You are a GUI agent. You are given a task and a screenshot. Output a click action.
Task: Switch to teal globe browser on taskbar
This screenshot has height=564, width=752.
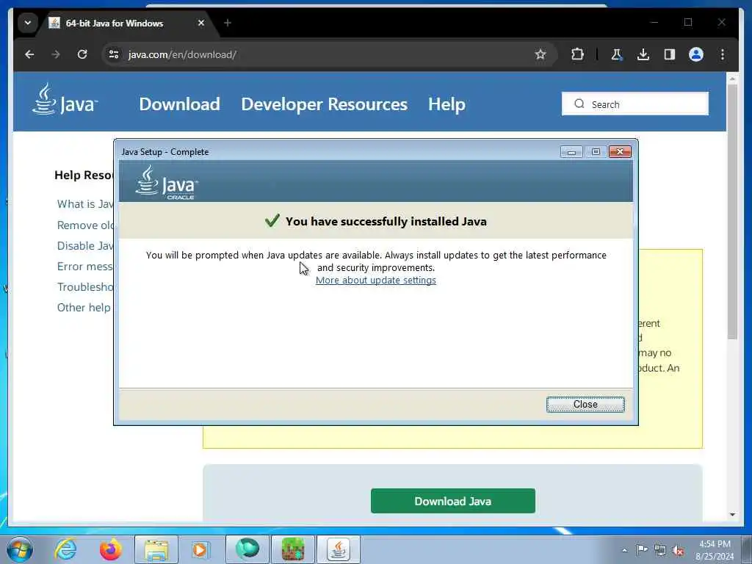(x=247, y=549)
